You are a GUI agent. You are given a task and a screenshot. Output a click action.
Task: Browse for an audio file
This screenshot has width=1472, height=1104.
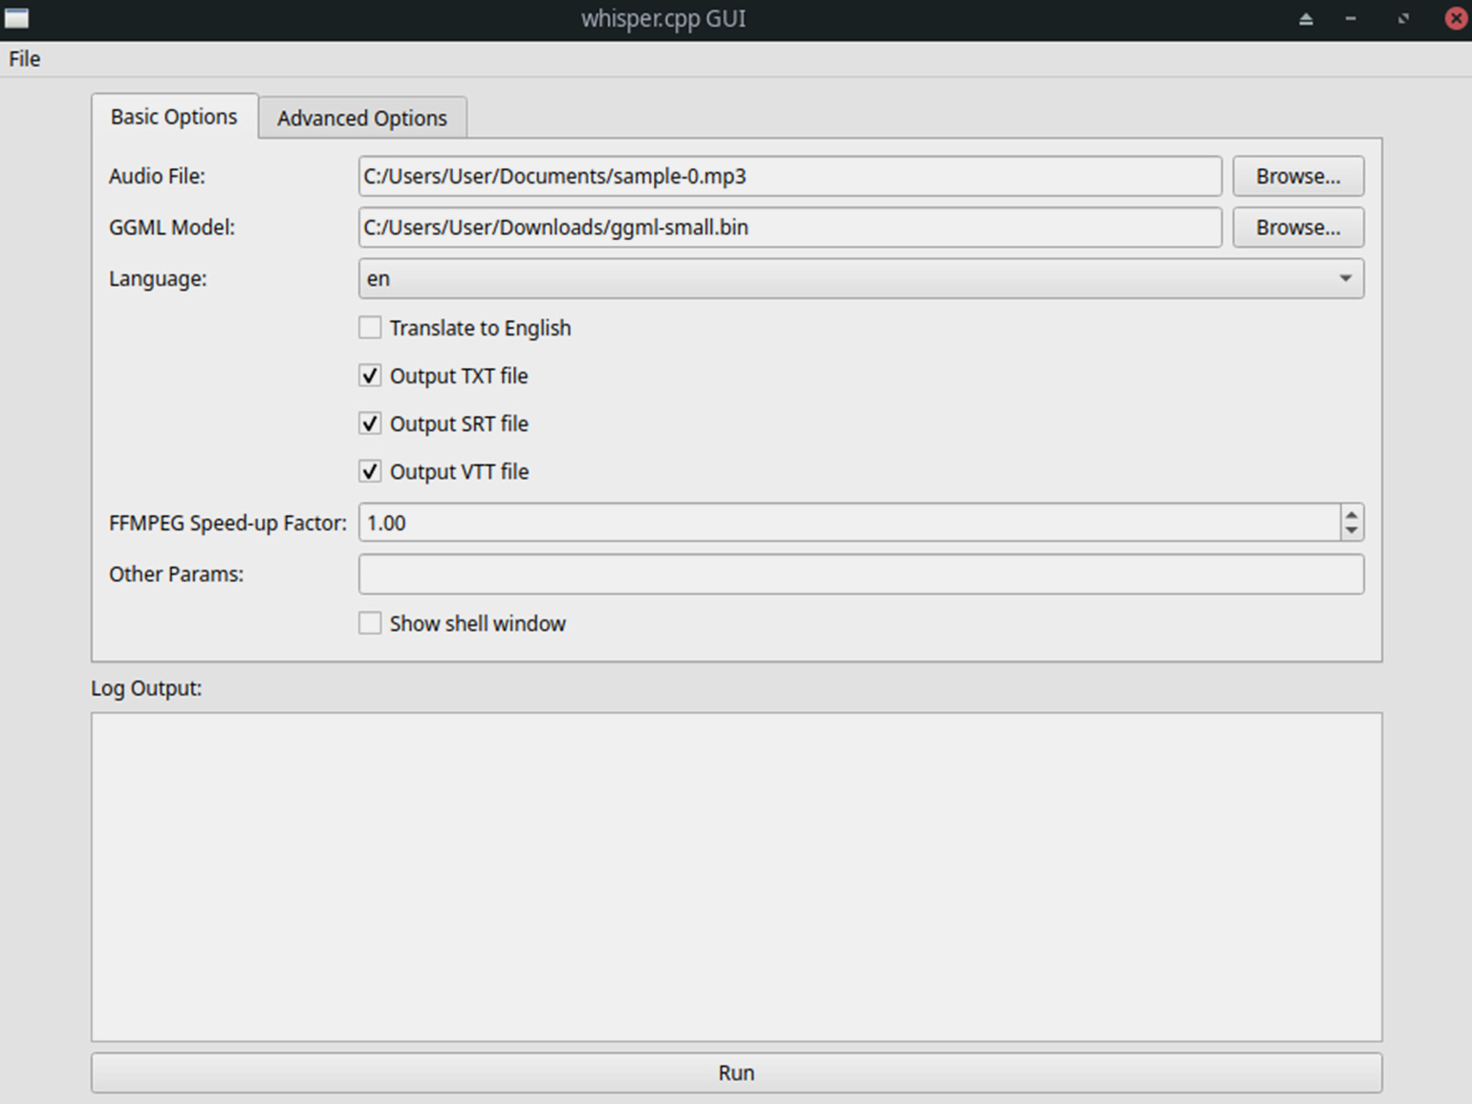1297,176
